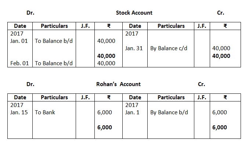
Task: Click the credit-side J.F. header in Rohan's Account
Action: [201, 97]
